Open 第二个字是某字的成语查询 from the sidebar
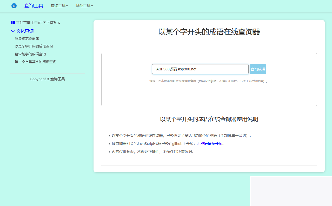This screenshot has height=206, width=332. point(36,62)
